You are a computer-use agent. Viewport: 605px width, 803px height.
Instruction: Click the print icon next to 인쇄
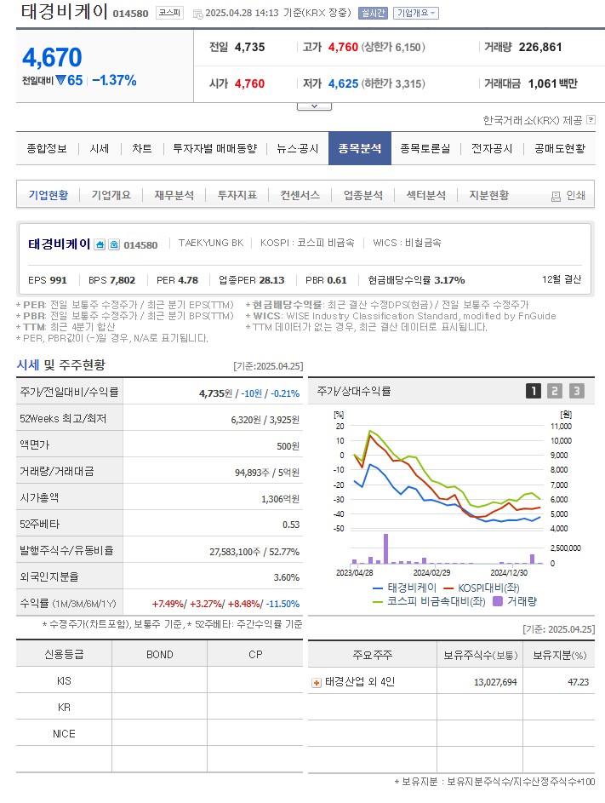[x=556, y=196]
